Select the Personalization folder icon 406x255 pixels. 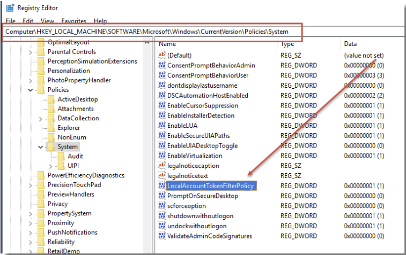[41, 71]
